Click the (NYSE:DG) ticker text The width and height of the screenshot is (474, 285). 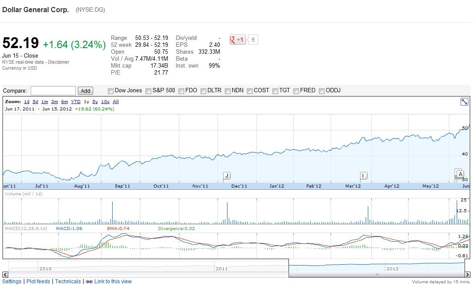91,10
